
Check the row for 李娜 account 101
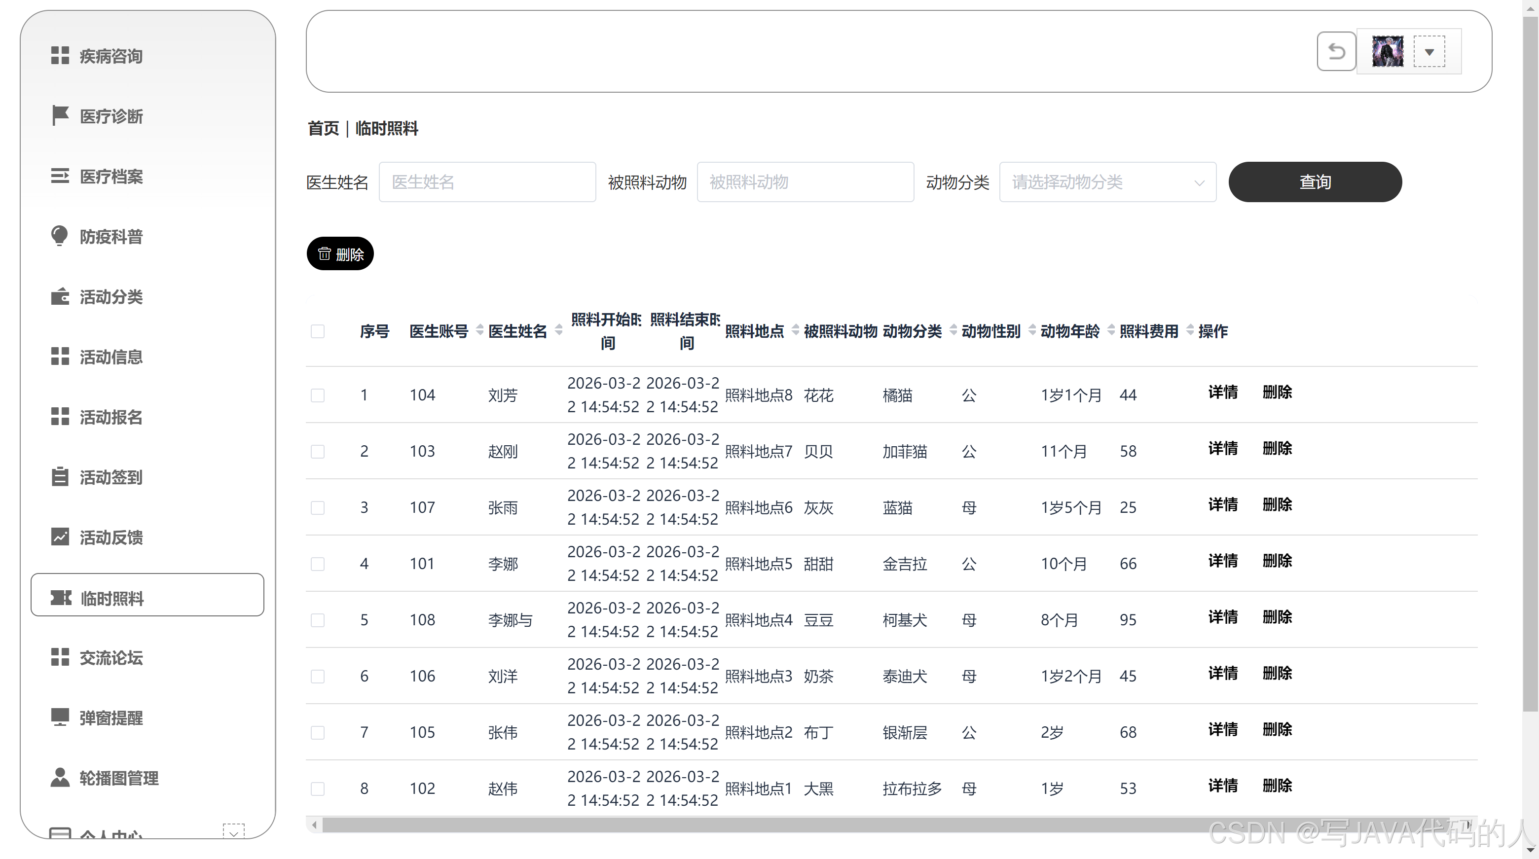coord(318,564)
